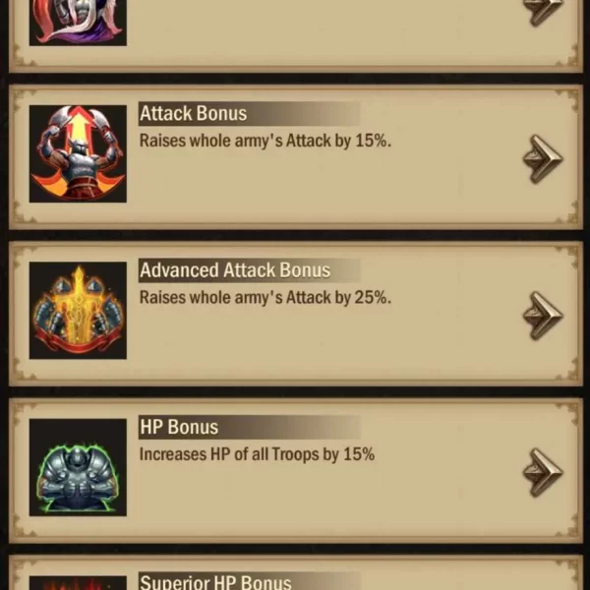Open Attack Bonus details with arrow
Image resolution: width=590 pixels, height=590 pixels.
543,159
